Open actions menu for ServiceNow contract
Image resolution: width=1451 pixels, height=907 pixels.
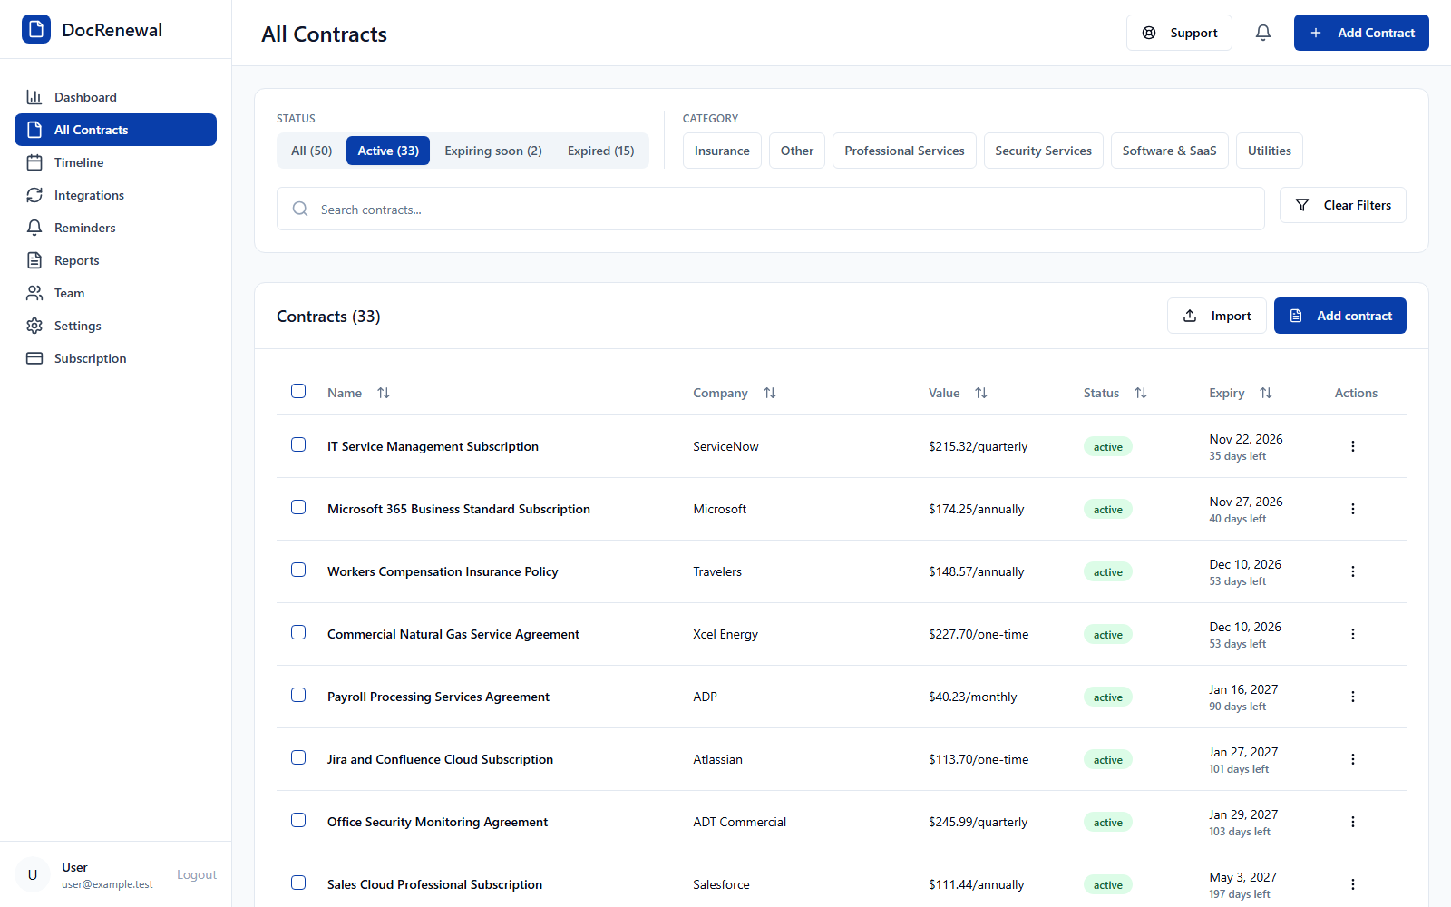tap(1353, 446)
